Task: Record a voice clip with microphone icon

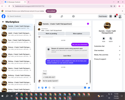Action: tap(39, 87)
